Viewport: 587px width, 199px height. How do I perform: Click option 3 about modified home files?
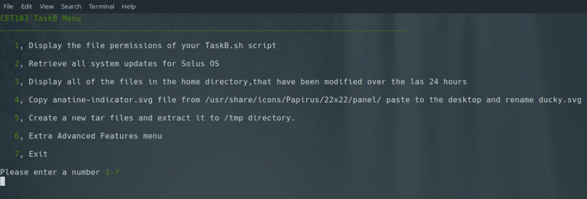241,82
